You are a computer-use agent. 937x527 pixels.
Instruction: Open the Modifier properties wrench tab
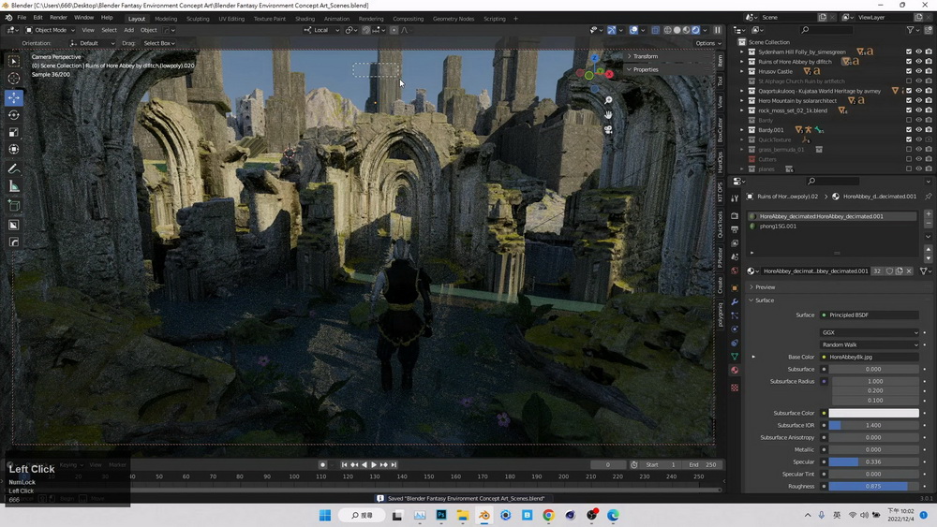pos(735,302)
